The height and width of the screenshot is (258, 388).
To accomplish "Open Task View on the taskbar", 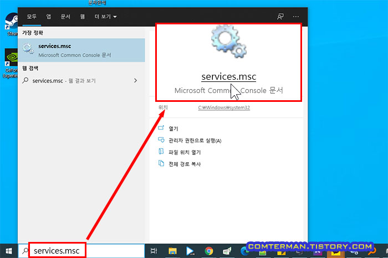I will [154, 251].
